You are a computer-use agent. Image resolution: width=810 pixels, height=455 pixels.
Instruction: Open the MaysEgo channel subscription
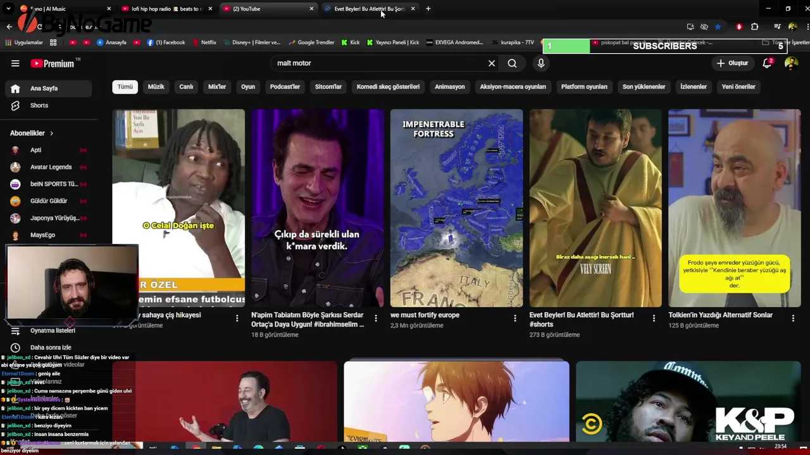click(x=49, y=235)
